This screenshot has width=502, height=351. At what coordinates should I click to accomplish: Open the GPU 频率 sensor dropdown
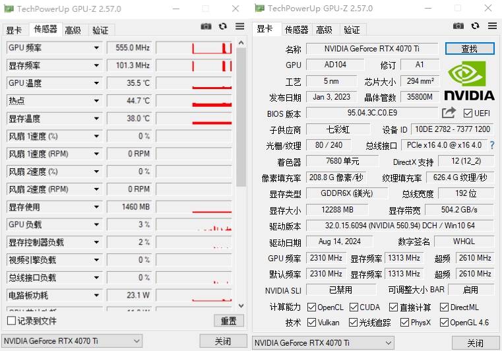[x=96, y=48]
